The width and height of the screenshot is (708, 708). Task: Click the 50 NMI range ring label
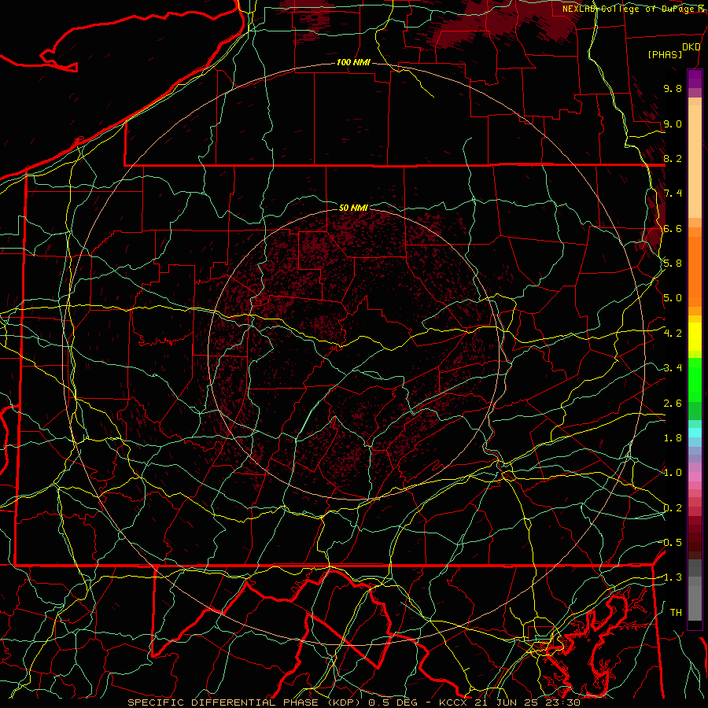pyautogui.click(x=353, y=208)
